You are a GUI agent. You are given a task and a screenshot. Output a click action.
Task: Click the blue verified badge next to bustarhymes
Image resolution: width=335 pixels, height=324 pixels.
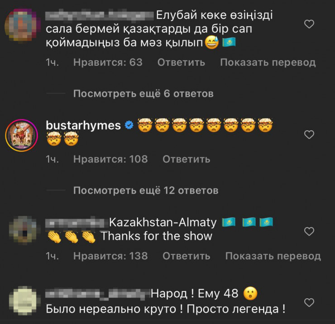[x=129, y=125]
